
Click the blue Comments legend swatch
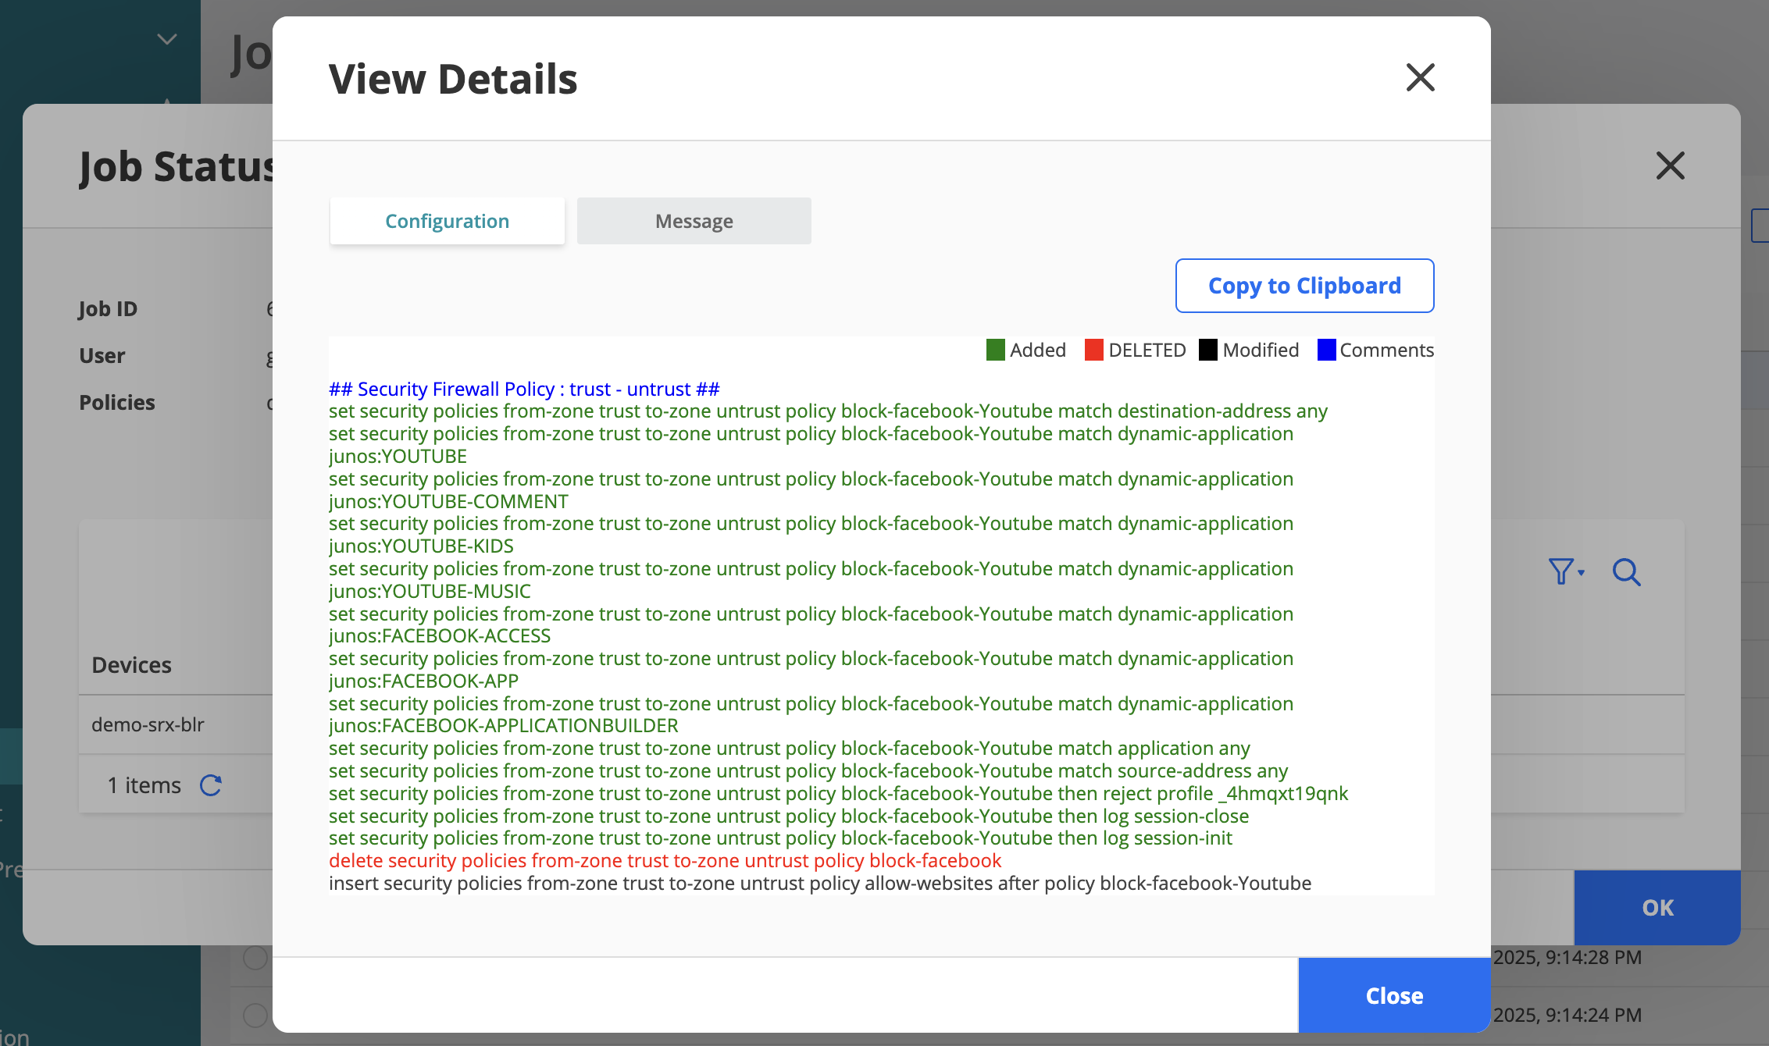(1326, 350)
